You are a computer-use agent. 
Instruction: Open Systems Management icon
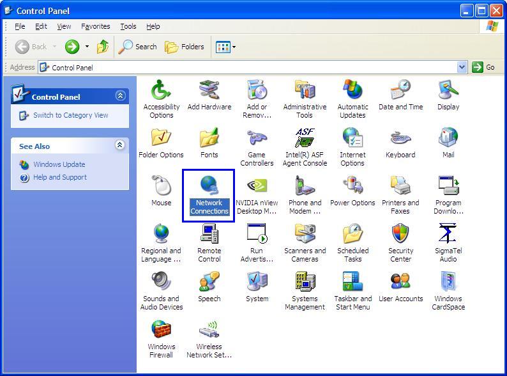pyautogui.click(x=305, y=290)
